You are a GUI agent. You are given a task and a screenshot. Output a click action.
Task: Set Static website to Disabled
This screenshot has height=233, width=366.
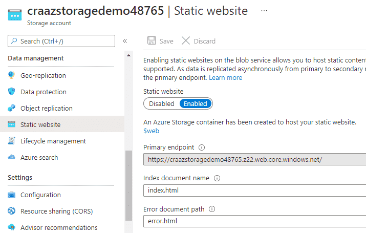[162, 103]
